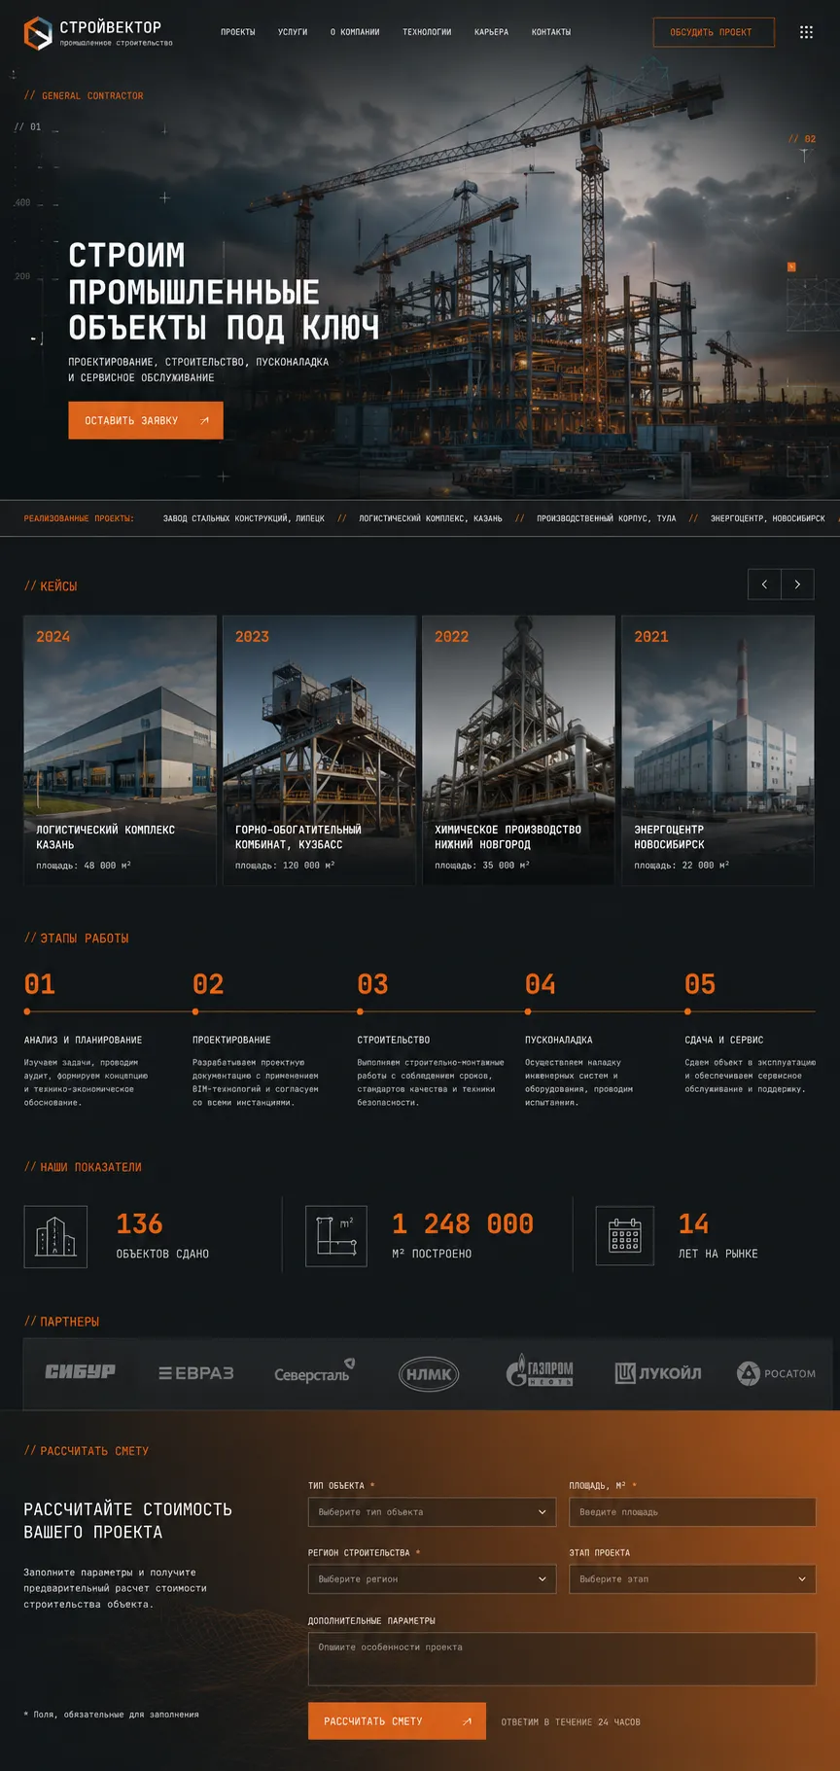Open the Услуги menu item
The height and width of the screenshot is (1771, 840).
pos(293,32)
